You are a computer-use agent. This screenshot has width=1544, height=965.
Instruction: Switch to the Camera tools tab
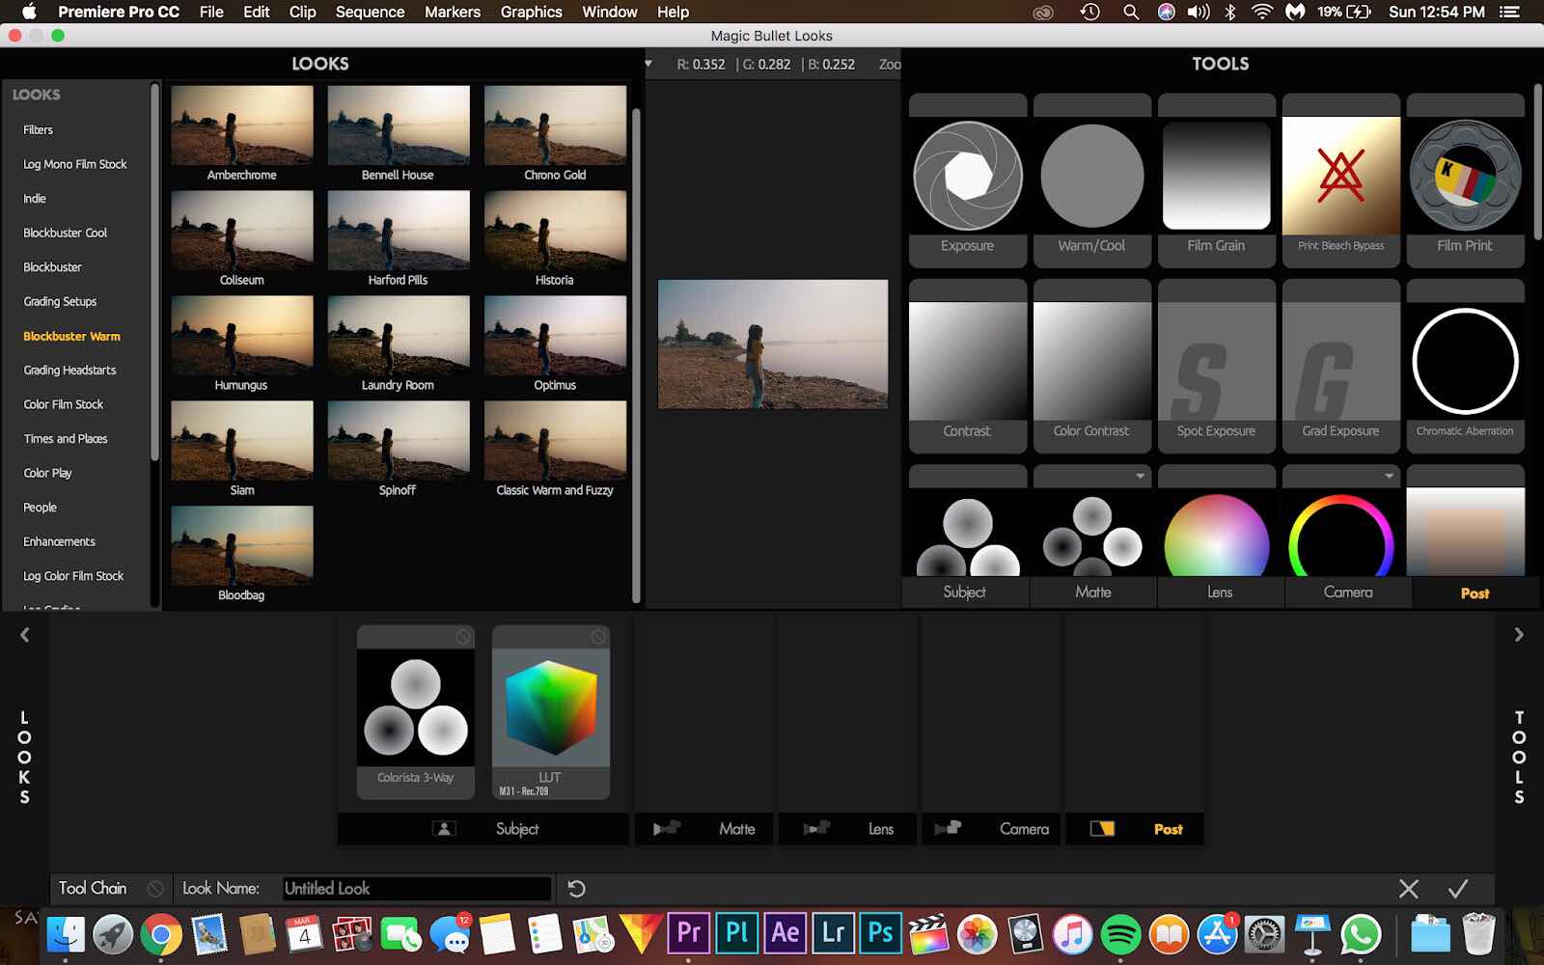coord(1348,593)
